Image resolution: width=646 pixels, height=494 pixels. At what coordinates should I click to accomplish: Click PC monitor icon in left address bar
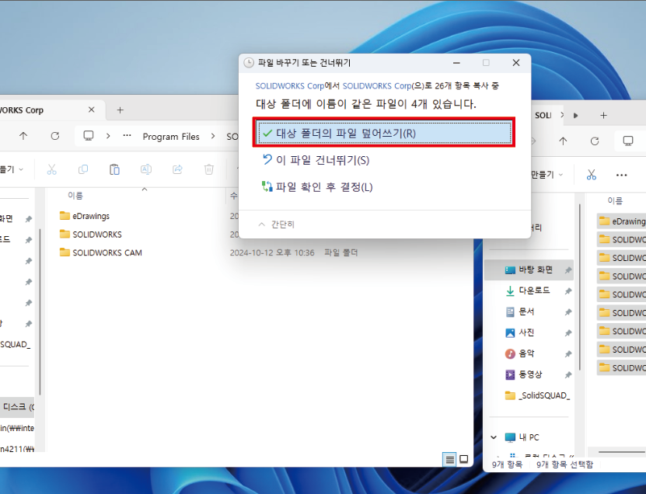[x=89, y=136]
